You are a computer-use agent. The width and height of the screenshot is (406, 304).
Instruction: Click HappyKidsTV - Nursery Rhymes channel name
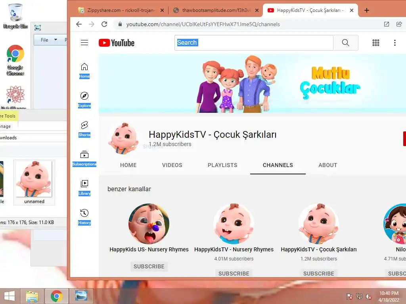(234, 249)
